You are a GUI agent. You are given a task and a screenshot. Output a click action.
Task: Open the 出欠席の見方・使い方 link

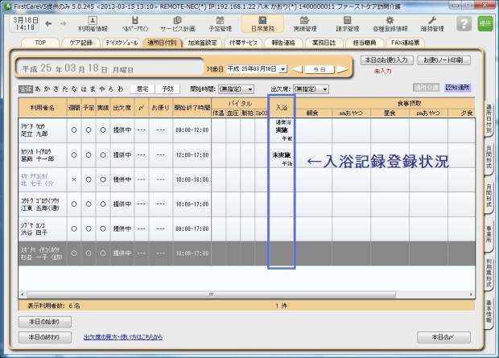pyautogui.click(x=123, y=337)
